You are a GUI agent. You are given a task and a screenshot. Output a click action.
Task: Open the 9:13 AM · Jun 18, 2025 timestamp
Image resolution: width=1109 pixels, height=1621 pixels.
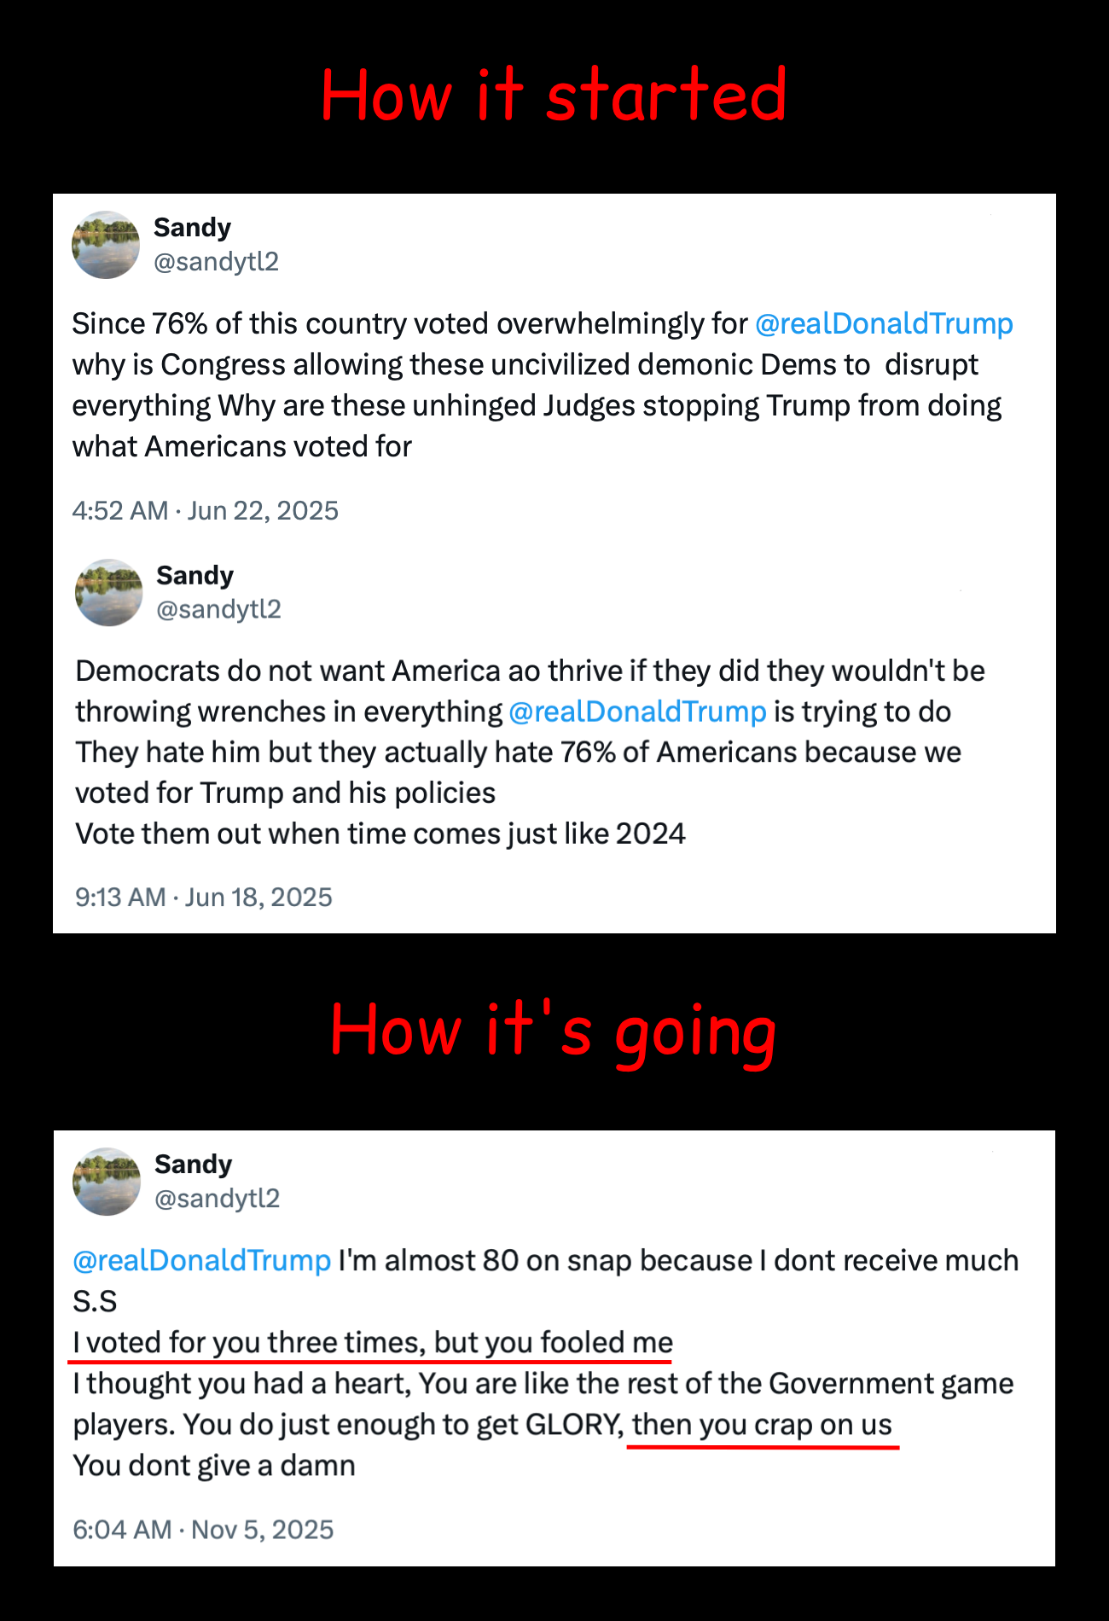204,898
